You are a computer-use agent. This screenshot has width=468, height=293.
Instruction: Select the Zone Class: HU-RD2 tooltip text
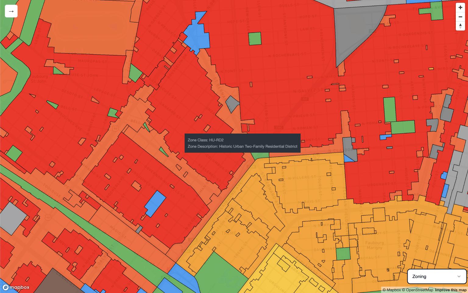206,140
